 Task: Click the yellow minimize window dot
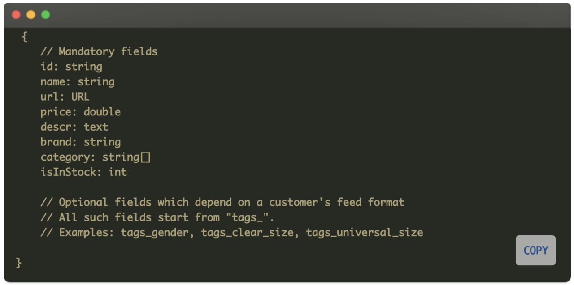coord(31,15)
